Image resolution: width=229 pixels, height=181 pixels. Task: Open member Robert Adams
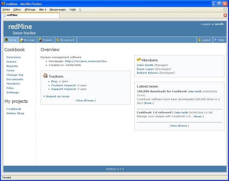(148, 73)
